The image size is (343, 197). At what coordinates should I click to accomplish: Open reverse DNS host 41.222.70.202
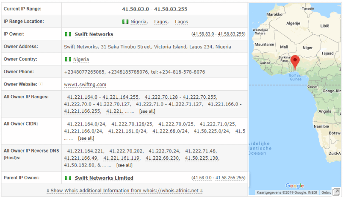(x=126, y=151)
